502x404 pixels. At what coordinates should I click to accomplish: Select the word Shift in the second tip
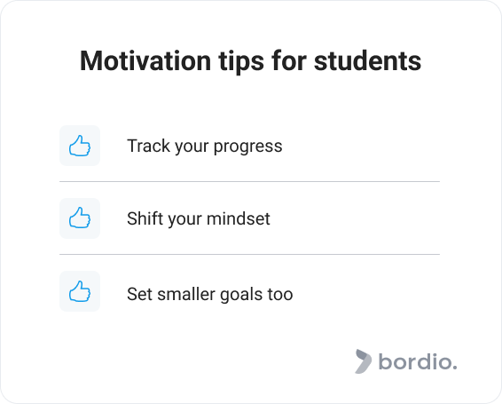[145, 218]
